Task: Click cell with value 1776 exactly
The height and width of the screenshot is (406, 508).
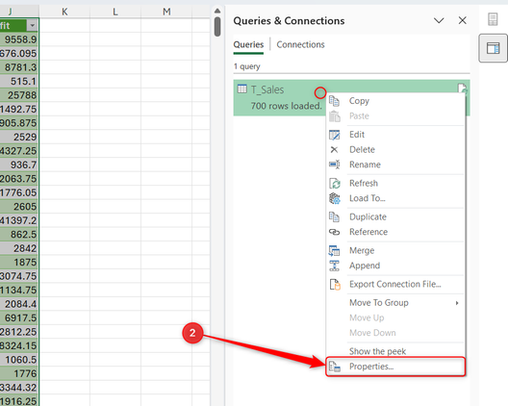Action: 19,374
